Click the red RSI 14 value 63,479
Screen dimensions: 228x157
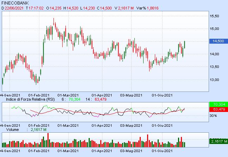pos(101,99)
